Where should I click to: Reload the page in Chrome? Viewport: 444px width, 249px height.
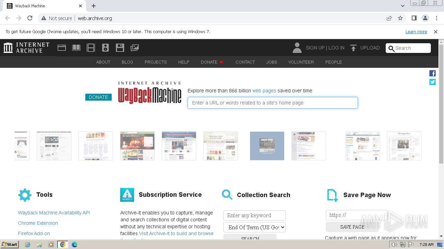pos(30,18)
